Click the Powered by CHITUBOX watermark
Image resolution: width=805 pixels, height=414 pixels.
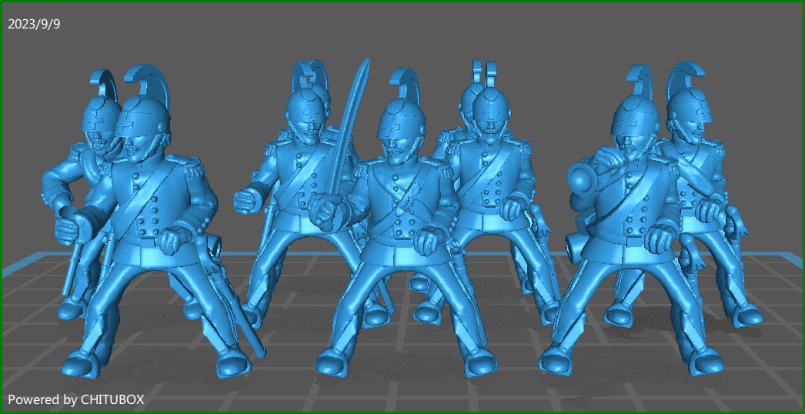click(75, 399)
